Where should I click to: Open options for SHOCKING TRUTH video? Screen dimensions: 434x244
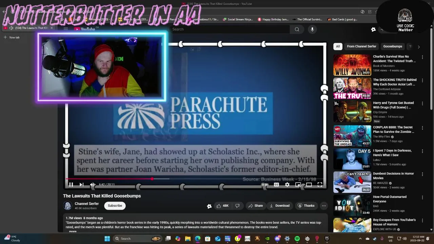click(422, 81)
